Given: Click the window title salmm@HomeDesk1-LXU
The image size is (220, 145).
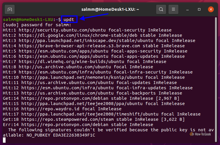Looking at the screenshot, I should point(110,9).
